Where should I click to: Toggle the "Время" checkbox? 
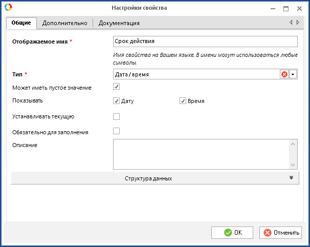183,101
